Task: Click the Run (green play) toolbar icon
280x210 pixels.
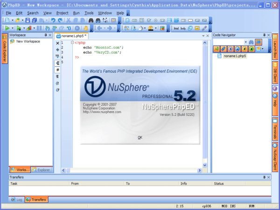Action: click(x=6, y=28)
